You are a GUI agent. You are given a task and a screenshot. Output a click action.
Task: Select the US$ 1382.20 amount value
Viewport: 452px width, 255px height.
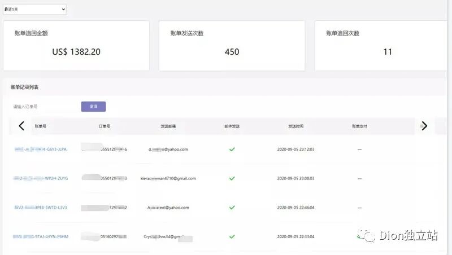click(76, 52)
